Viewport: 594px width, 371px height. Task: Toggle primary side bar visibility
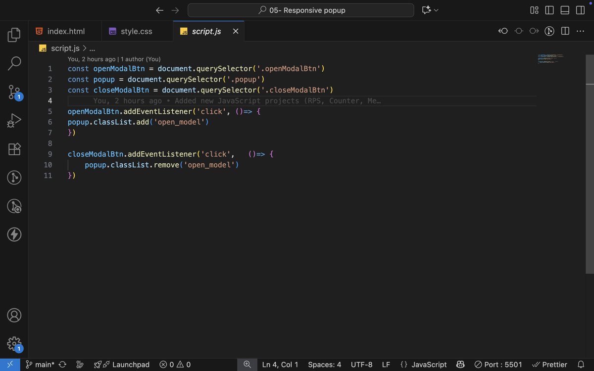pos(549,10)
